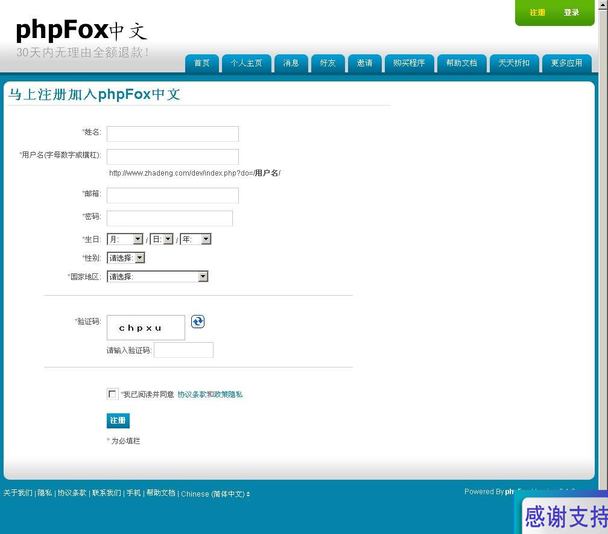
Task: Select the 天天折扣 tab
Action: click(514, 63)
